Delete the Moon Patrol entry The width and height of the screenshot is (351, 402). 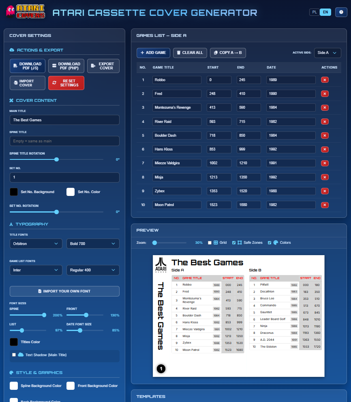point(324,205)
